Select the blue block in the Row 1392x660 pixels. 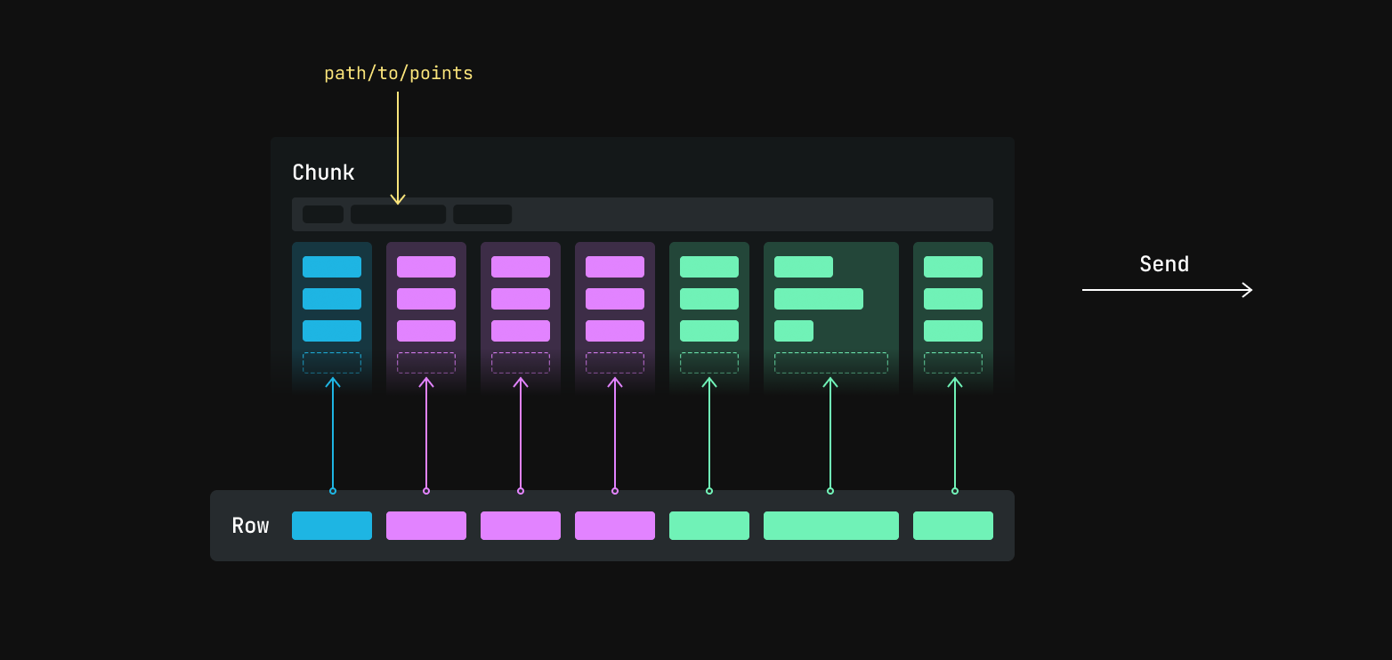[x=332, y=526]
